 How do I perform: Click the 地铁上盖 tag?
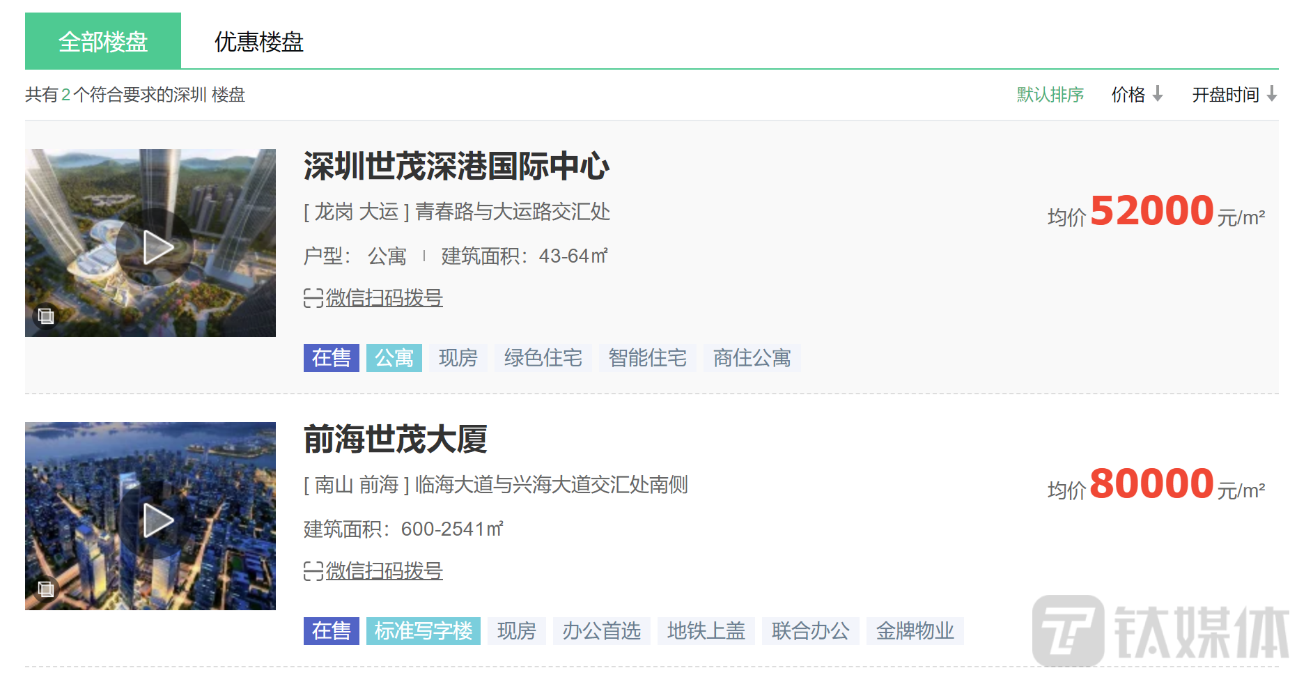[x=706, y=631]
